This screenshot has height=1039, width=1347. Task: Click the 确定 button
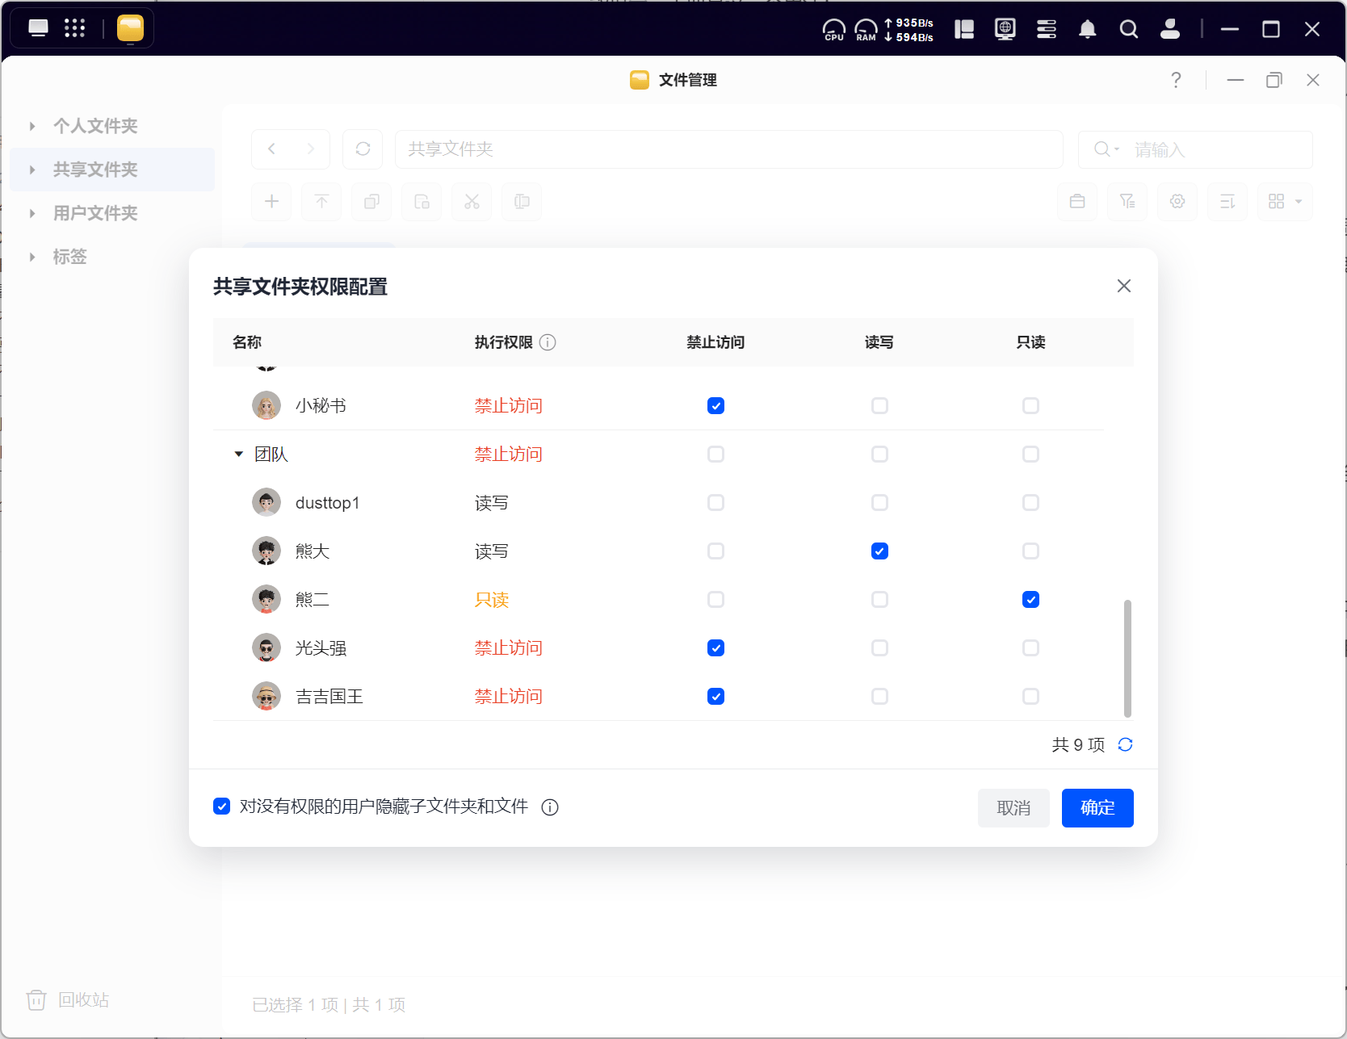pyautogui.click(x=1097, y=808)
